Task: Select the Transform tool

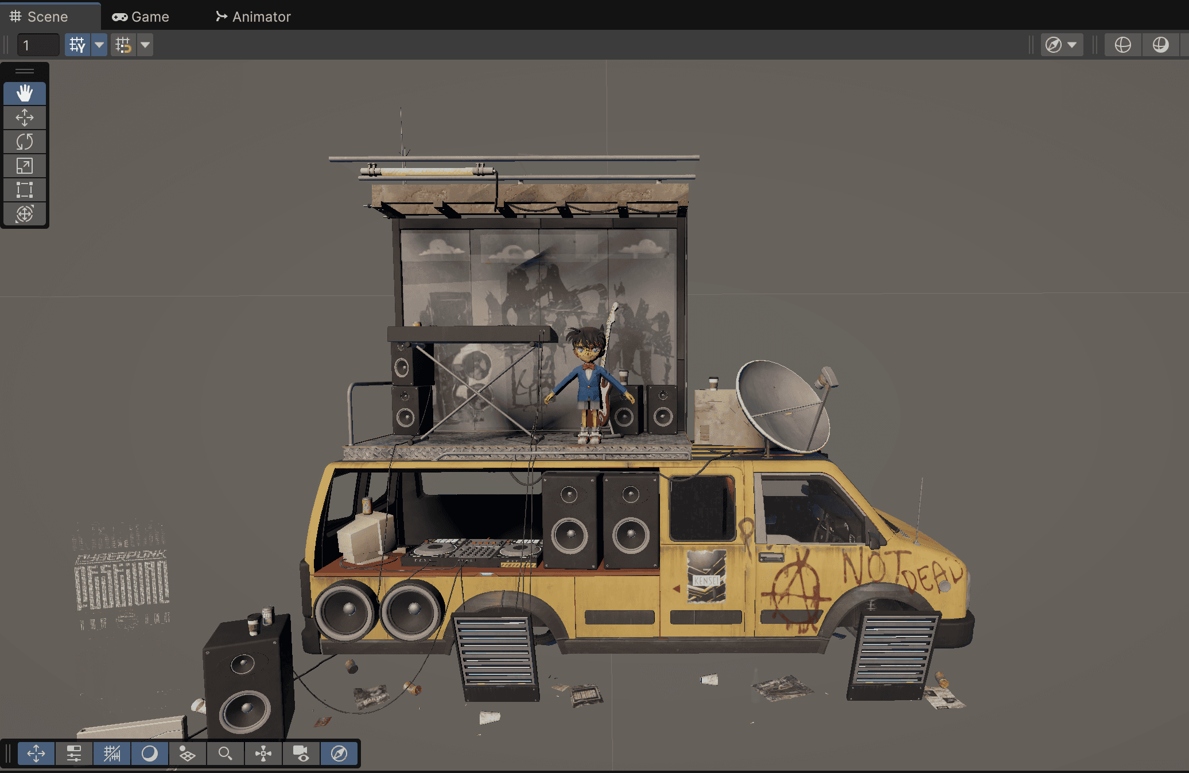Action: click(25, 214)
